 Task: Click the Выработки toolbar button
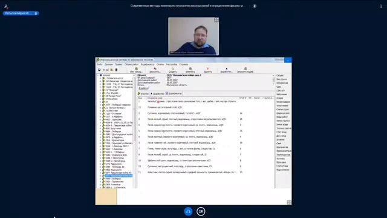click(x=226, y=70)
